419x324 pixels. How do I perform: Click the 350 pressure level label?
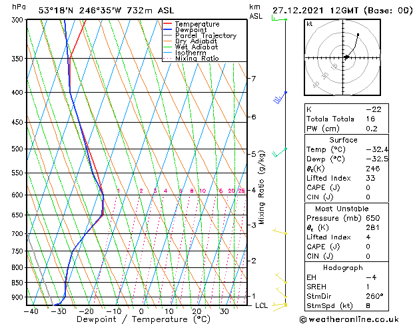[x=19, y=59]
